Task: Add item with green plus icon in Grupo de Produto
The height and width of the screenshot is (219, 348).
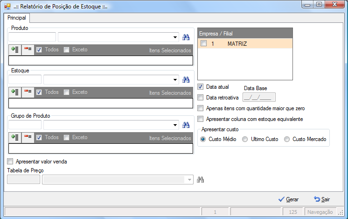Action: pos(15,137)
